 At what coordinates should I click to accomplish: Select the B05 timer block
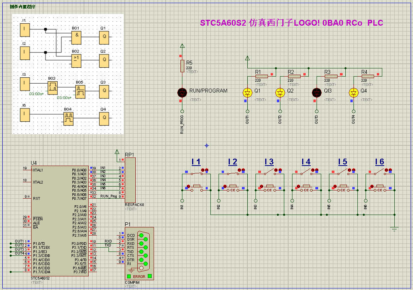[x=80, y=92]
